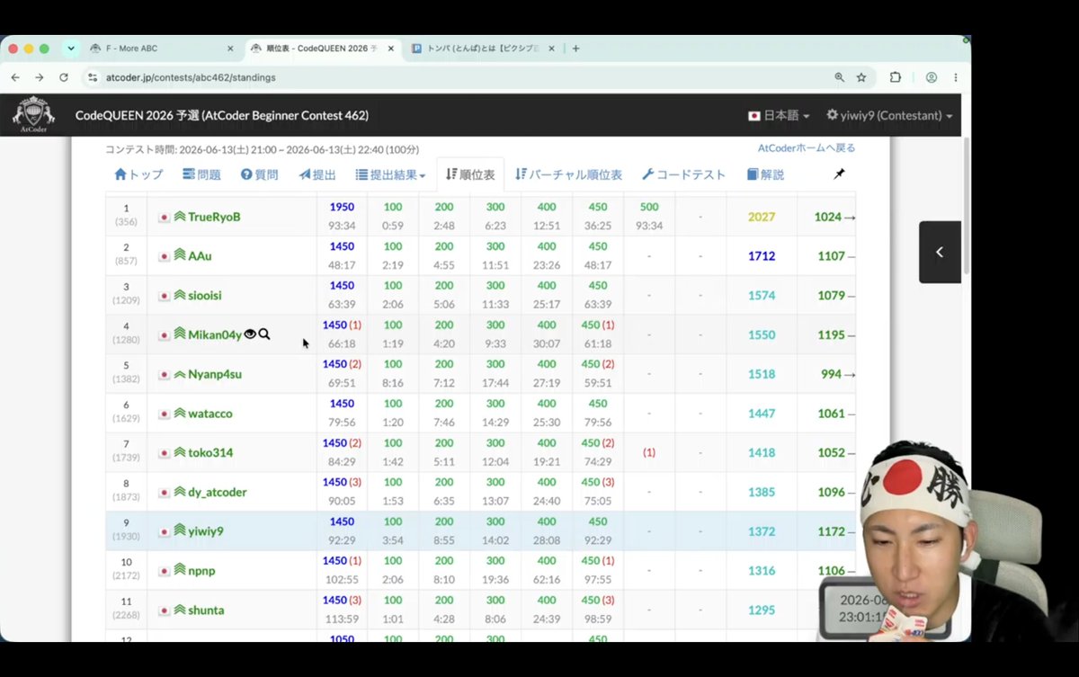Close the 順位表 CodeQUEEN 2026 tab
Image resolution: width=1079 pixels, height=677 pixels.
392,49
